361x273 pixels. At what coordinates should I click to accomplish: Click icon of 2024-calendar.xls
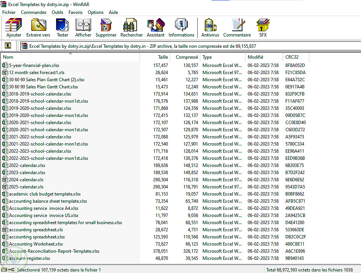[5, 180]
